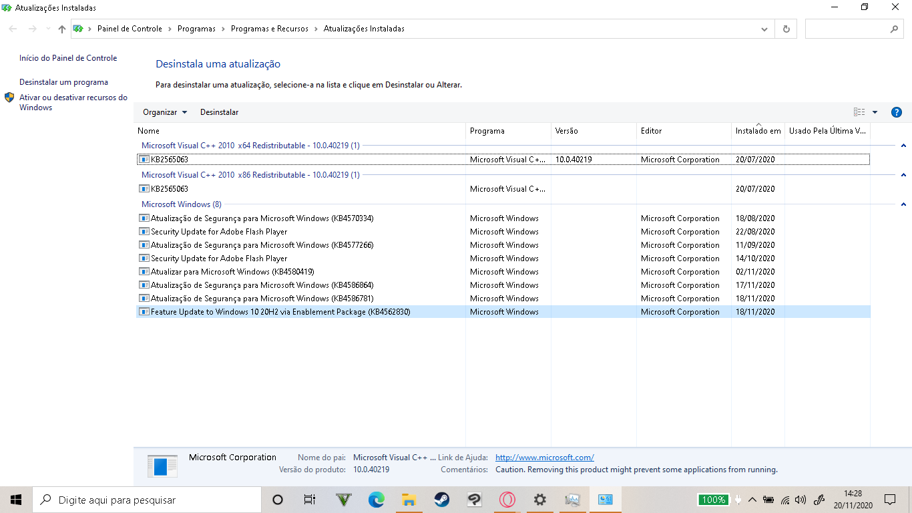Click the battery tray icon
The width and height of the screenshot is (912, 513).
(768, 500)
